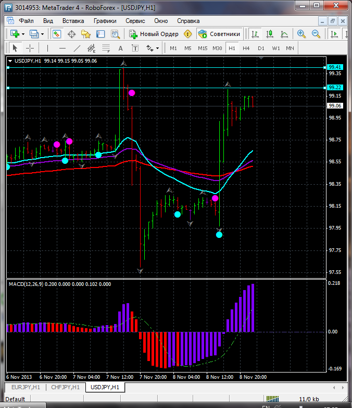352x408 pixels.
Task: Open the Market Watch panel icon
Action: (57, 34)
